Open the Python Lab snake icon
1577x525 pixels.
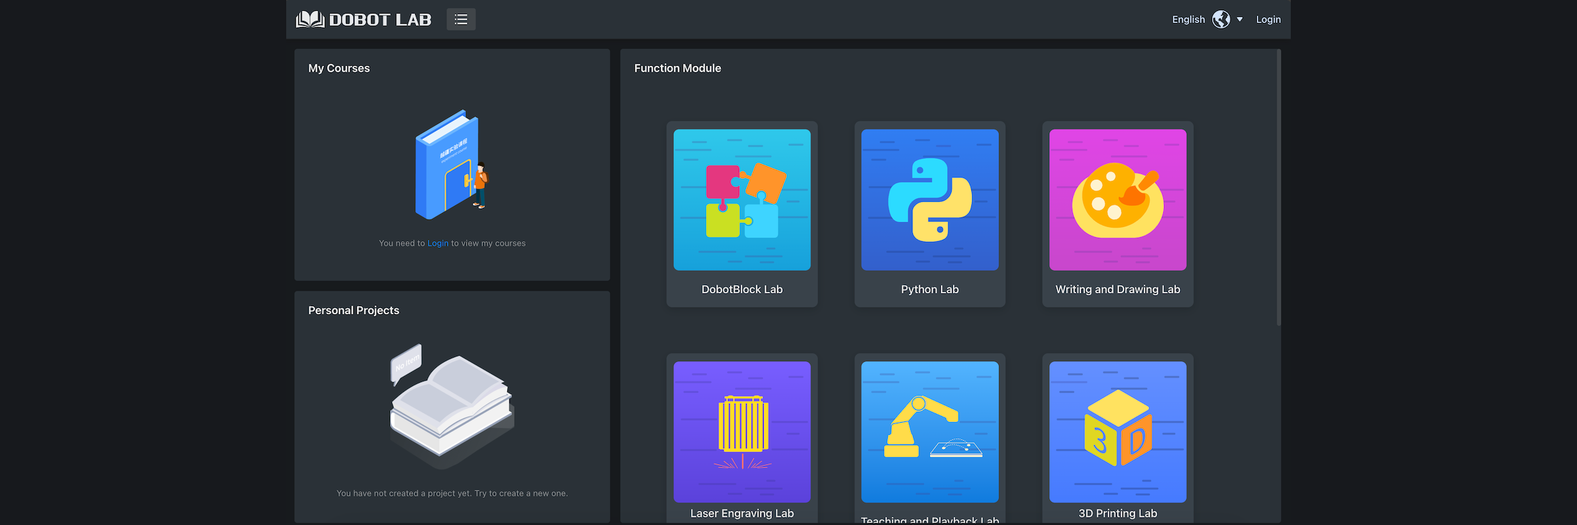click(x=930, y=200)
